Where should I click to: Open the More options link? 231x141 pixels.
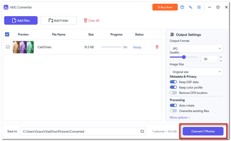pos(180,117)
